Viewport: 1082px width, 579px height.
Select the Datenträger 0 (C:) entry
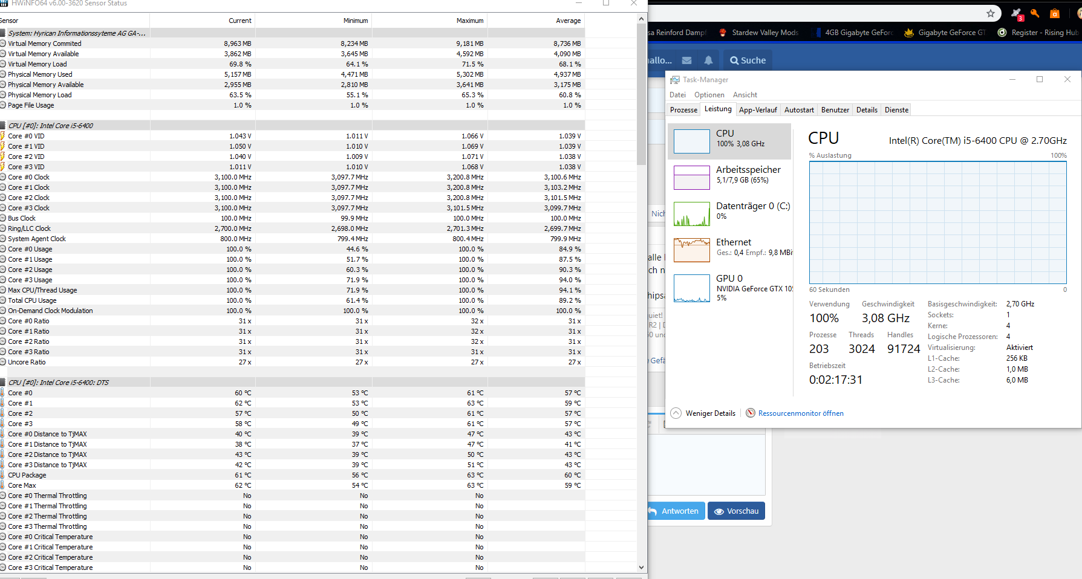729,214
